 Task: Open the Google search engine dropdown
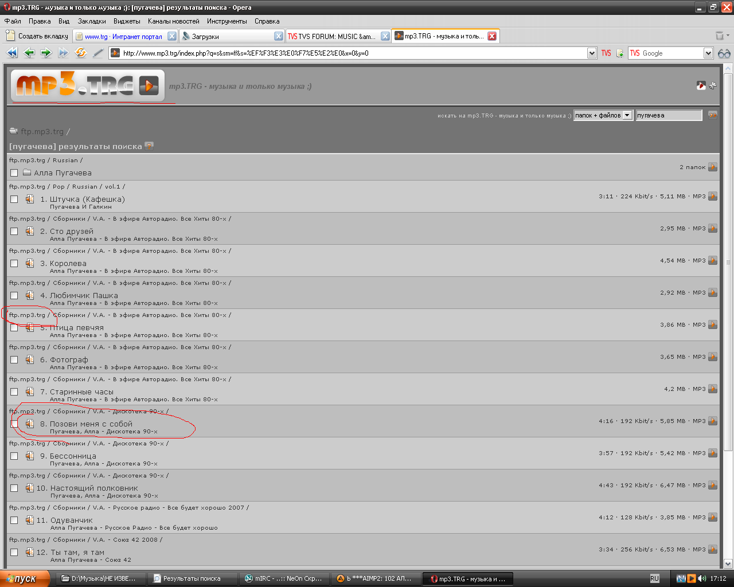[708, 53]
